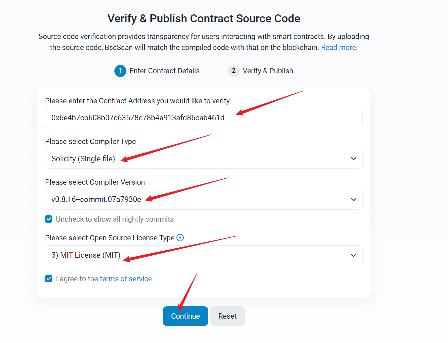Click the Compiler Version chevron arrow
The width and height of the screenshot is (448, 343).
click(x=354, y=200)
